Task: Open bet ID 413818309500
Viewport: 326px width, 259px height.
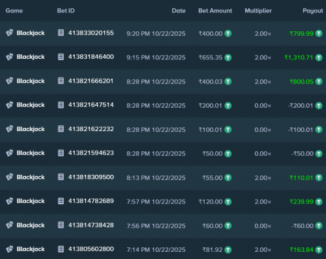Action: pos(91,177)
